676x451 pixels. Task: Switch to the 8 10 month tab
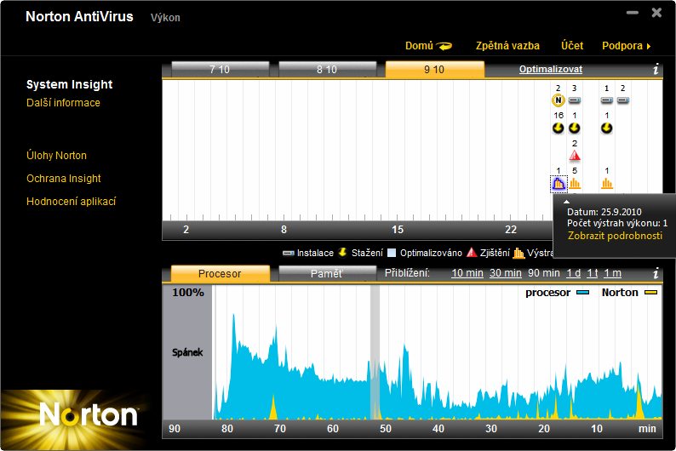pyautogui.click(x=327, y=69)
